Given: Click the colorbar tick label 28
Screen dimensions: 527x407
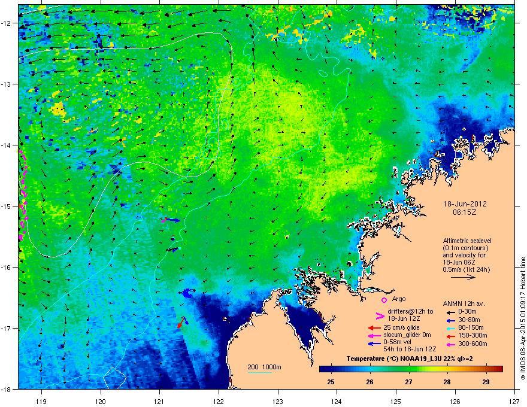Looking at the screenshot, I should tap(447, 382).
